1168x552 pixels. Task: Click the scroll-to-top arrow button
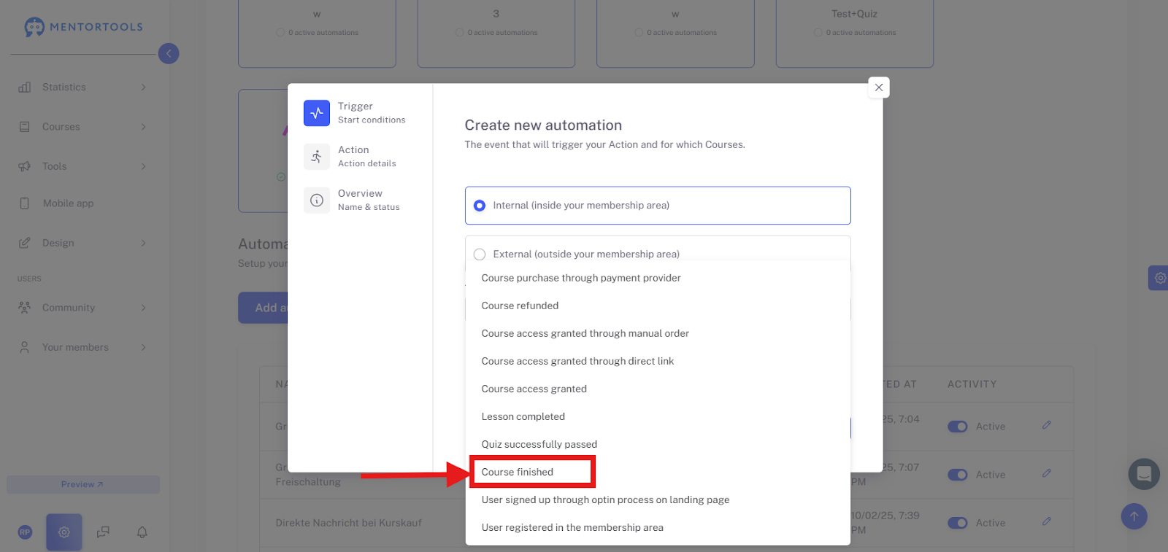point(1134,516)
